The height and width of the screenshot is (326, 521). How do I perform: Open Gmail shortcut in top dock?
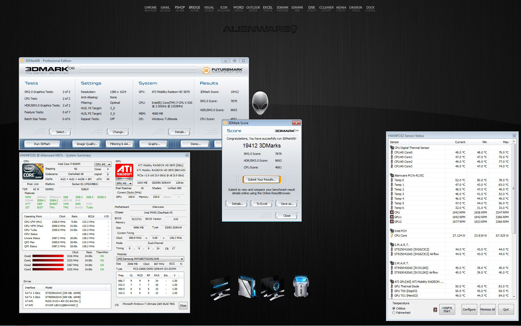(165, 9)
